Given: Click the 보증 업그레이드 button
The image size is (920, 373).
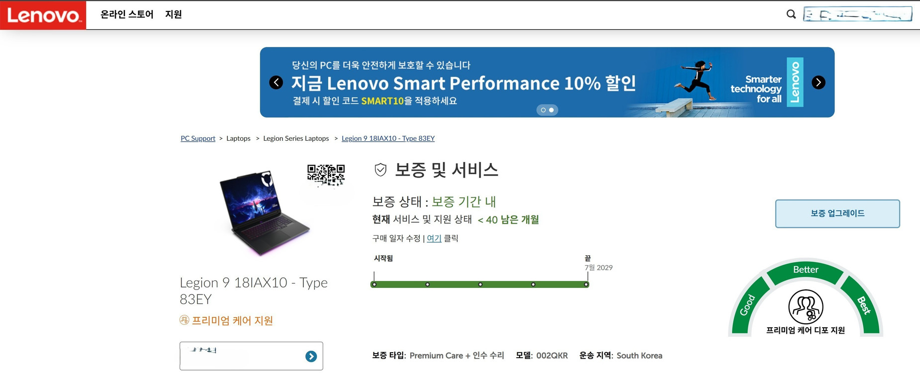Looking at the screenshot, I should [x=837, y=213].
